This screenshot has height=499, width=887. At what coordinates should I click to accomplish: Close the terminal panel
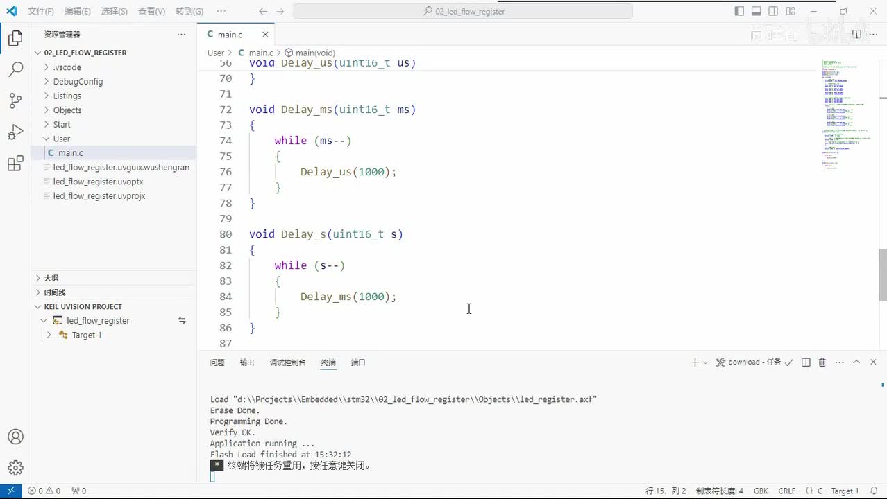(874, 362)
